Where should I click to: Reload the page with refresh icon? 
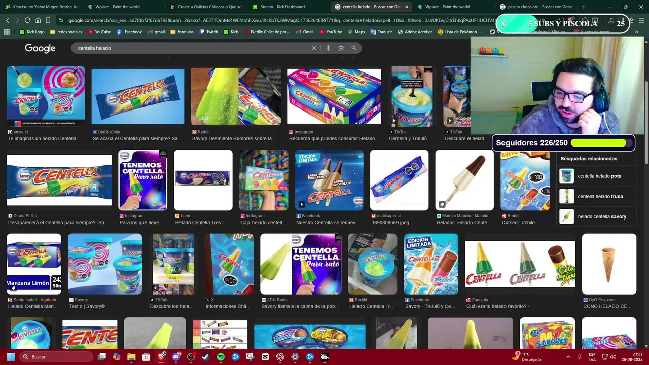[x=27, y=20]
